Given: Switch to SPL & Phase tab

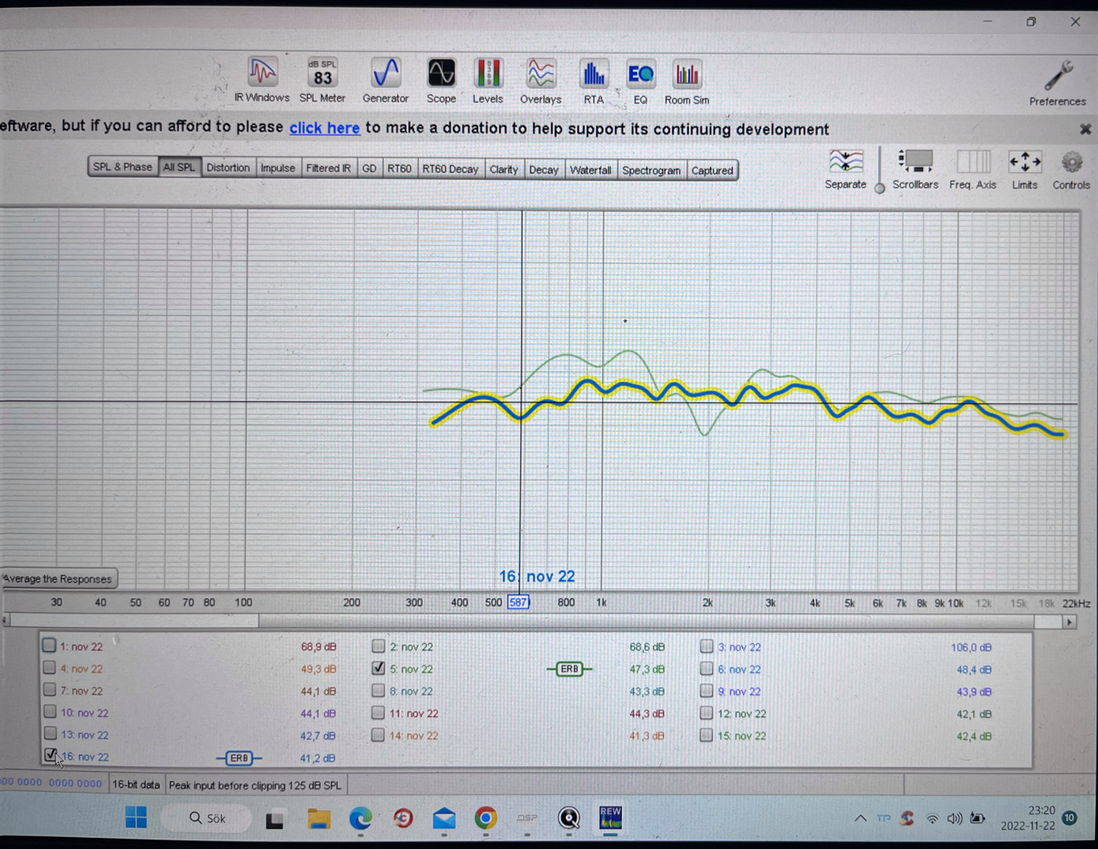Looking at the screenshot, I should pos(122,166).
